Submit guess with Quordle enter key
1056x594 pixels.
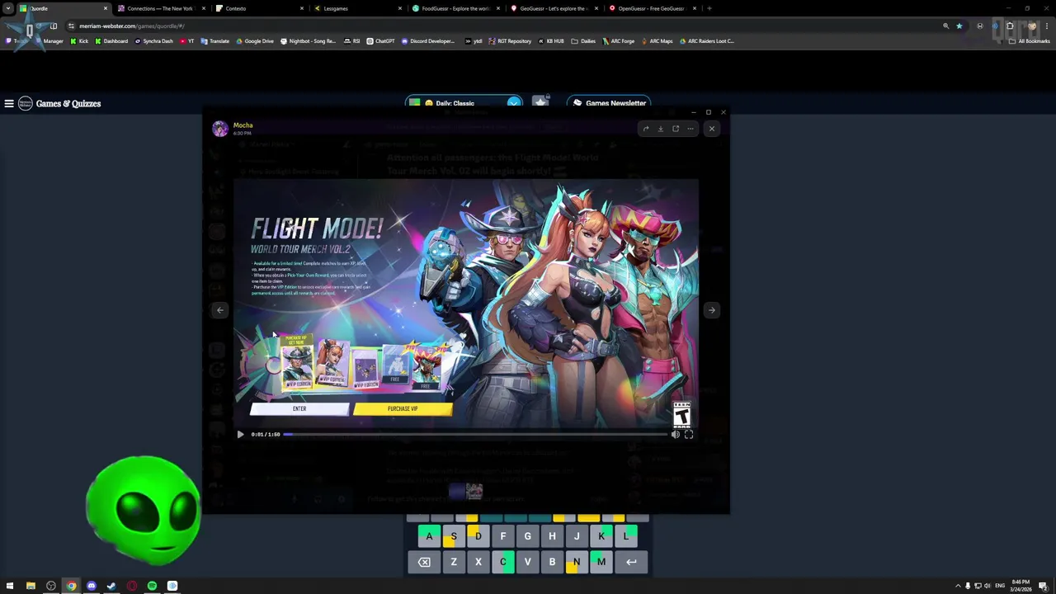point(631,562)
